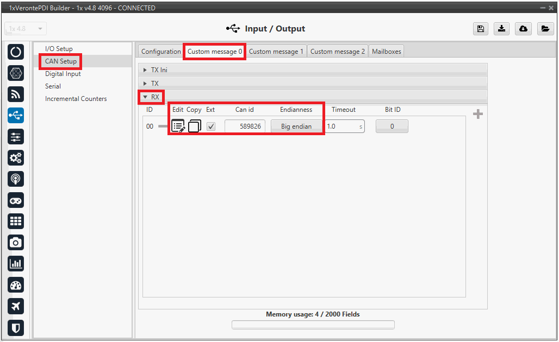Open the gamepad panel in sidebar
The width and height of the screenshot is (559, 342).
(16, 200)
